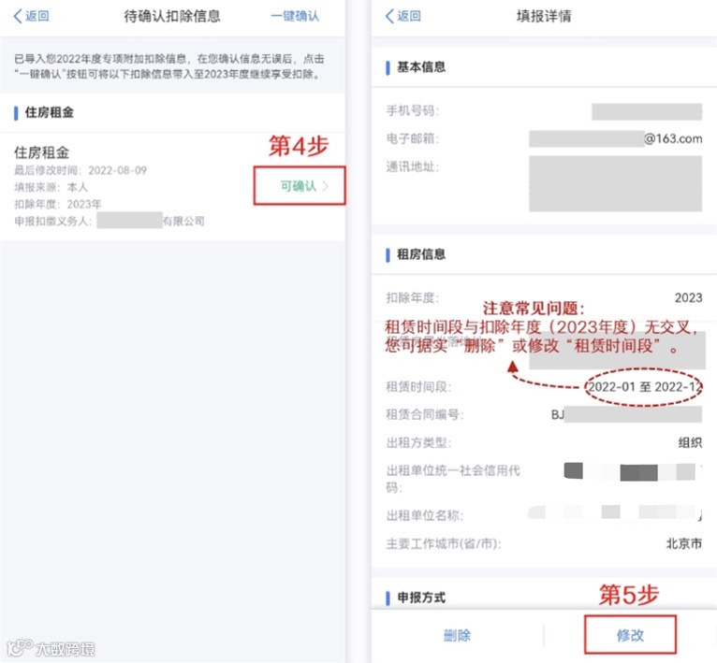
Task: Tap the chevron arrow beside 可确认
Action: [x=326, y=186]
